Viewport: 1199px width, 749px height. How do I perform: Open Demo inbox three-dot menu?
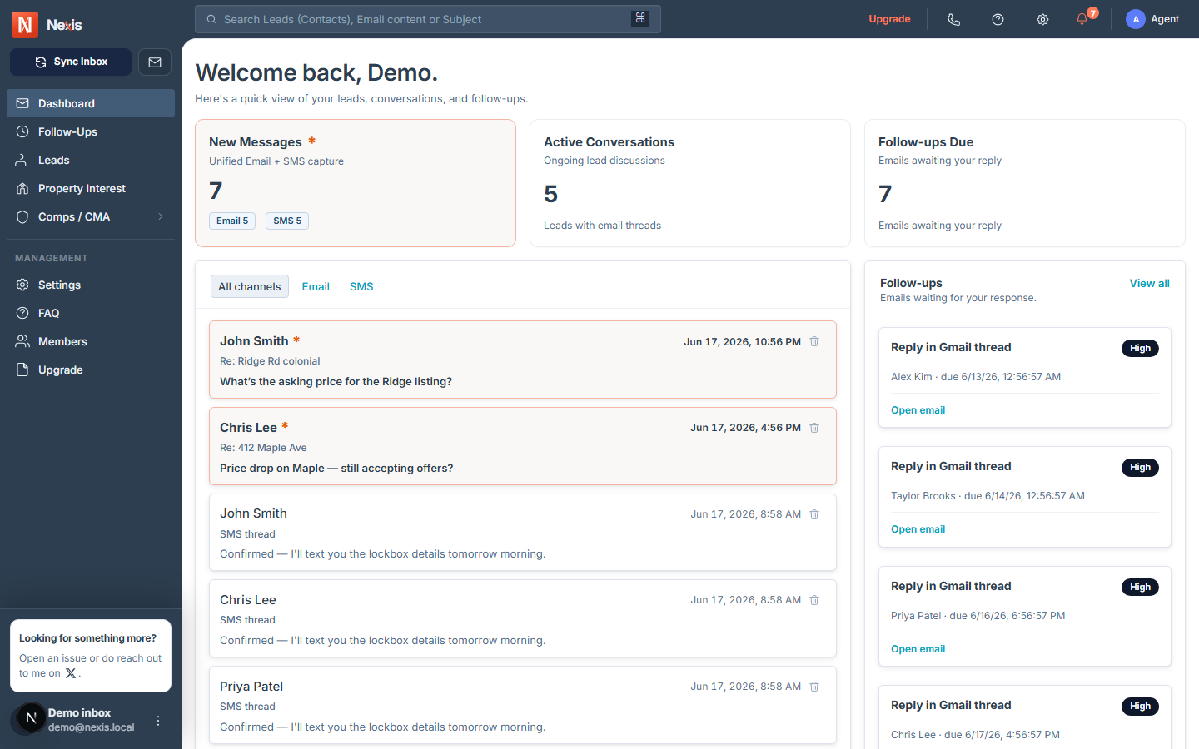click(x=158, y=721)
